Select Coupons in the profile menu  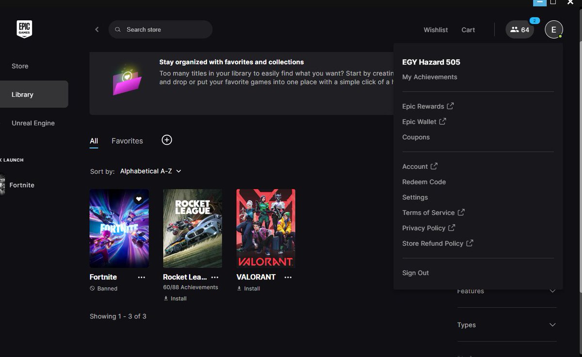coord(416,137)
